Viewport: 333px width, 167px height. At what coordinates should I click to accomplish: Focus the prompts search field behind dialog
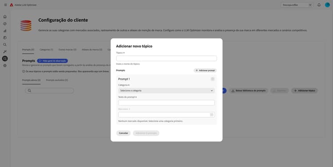49,91
